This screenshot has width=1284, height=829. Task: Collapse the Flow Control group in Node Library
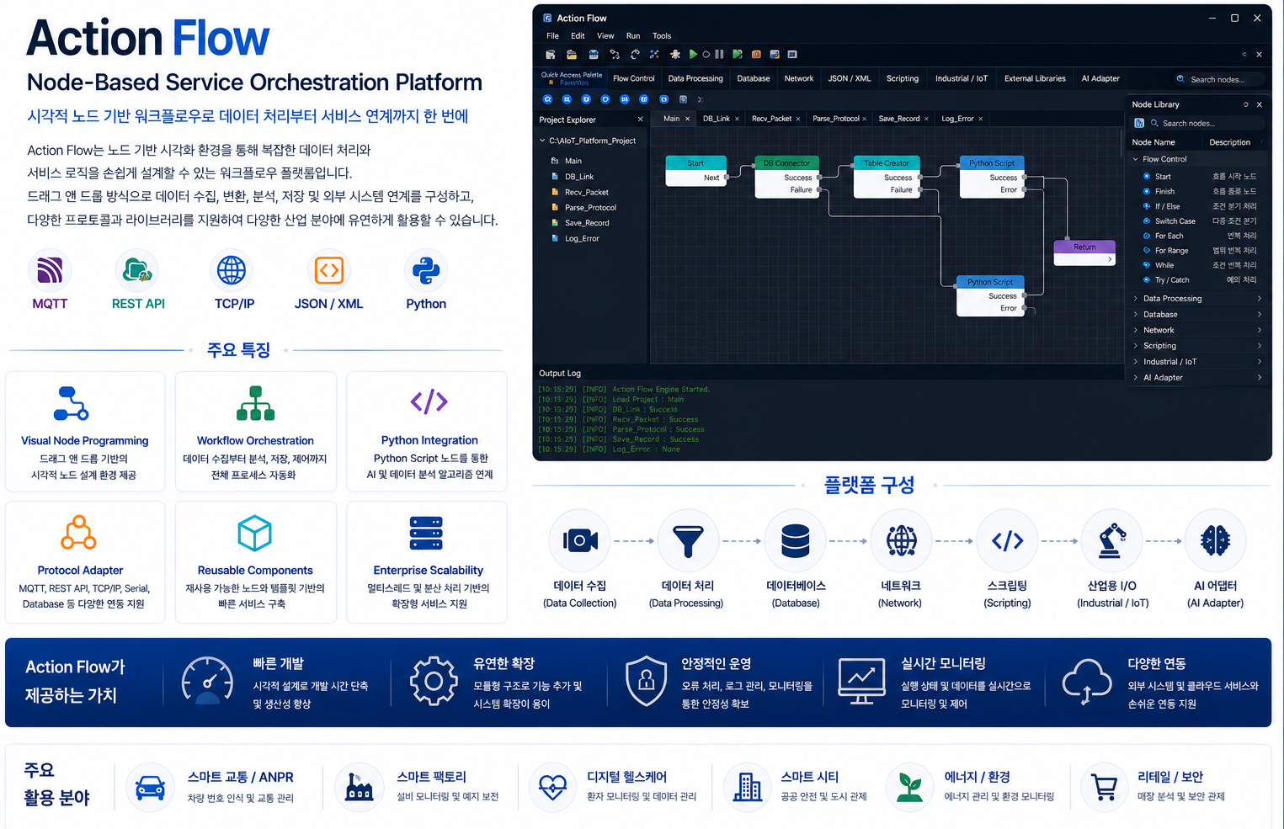click(x=1136, y=159)
